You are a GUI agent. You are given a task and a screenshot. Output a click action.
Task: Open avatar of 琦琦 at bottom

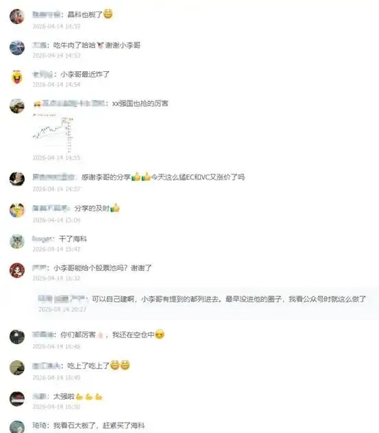point(17,427)
